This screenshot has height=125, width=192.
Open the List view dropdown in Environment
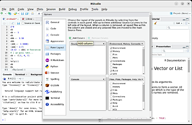[x=178, y=23]
